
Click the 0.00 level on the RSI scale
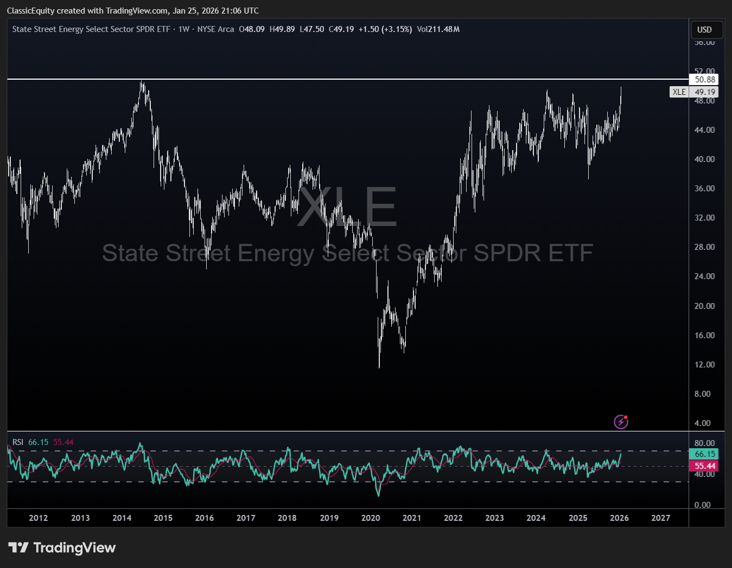point(702,505)
